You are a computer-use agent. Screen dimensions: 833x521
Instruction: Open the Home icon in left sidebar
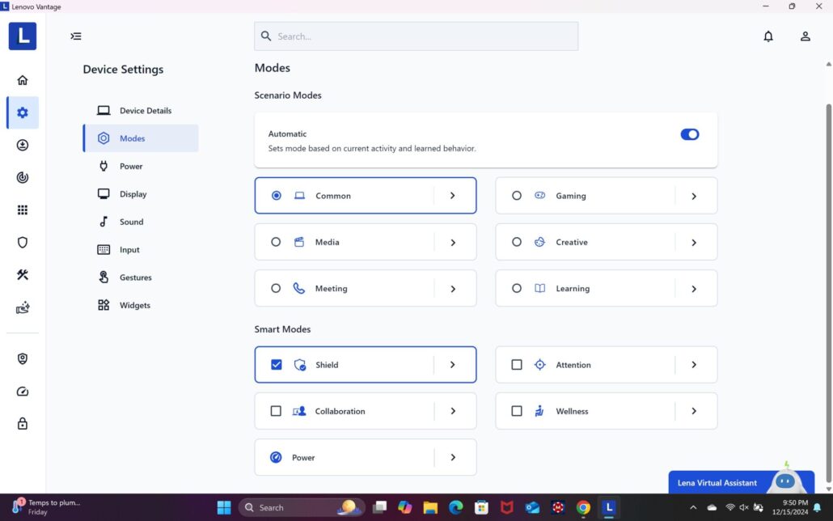click(23, 80)
